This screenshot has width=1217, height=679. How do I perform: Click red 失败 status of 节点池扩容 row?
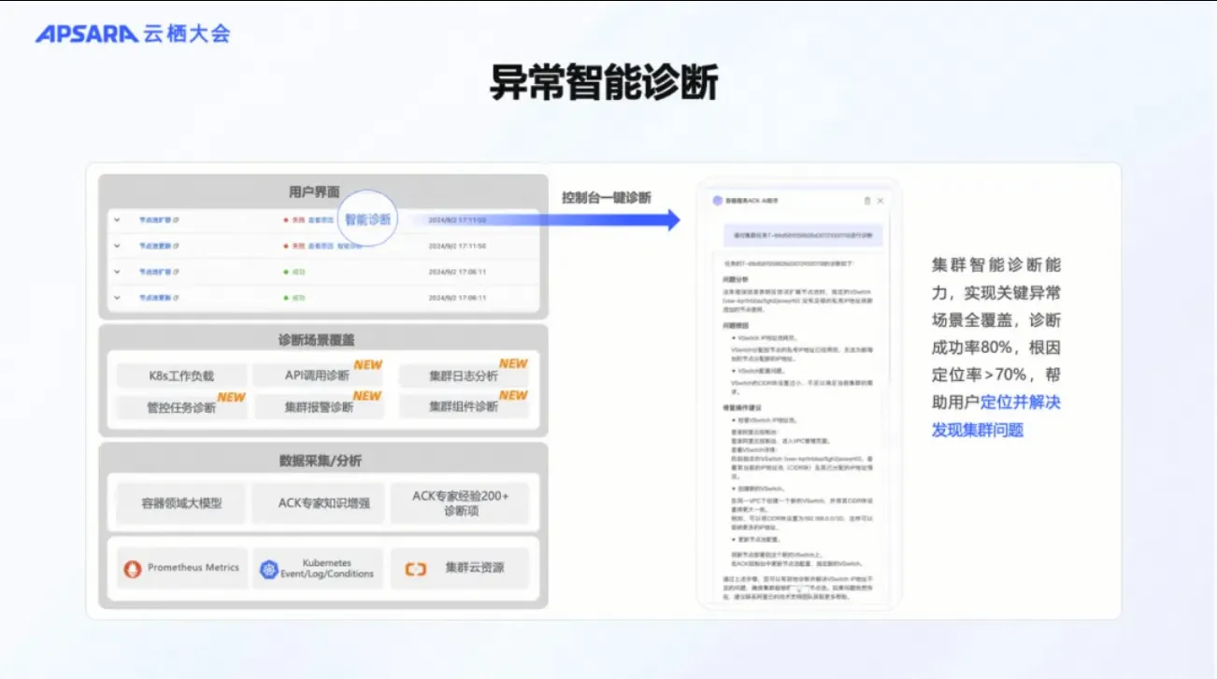[x=298, y=220]
